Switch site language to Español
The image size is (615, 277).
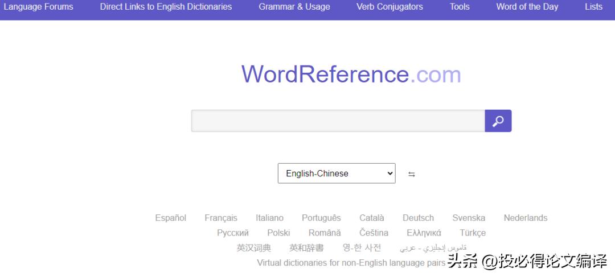pyautogui.click(x=171, y=218)
